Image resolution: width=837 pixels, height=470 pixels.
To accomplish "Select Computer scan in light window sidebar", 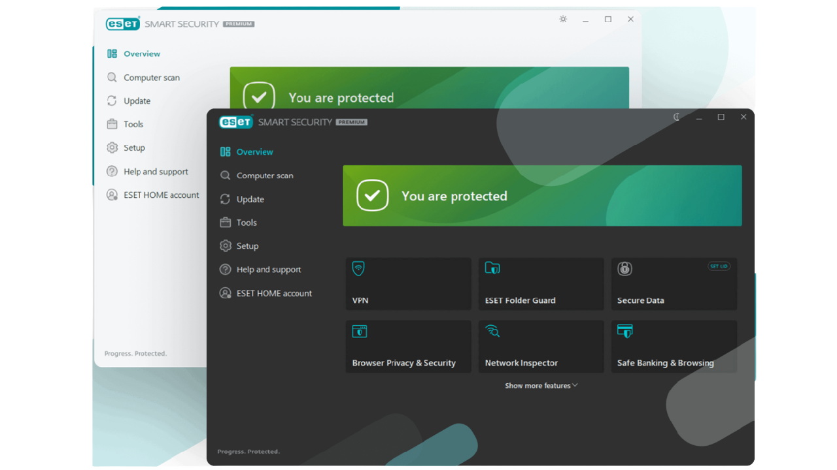I will (x=151, y=78).
